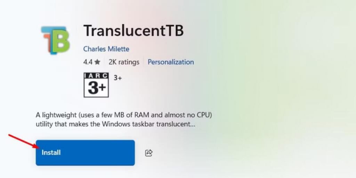Click the large 3+ number inside badge

point(97,88)
